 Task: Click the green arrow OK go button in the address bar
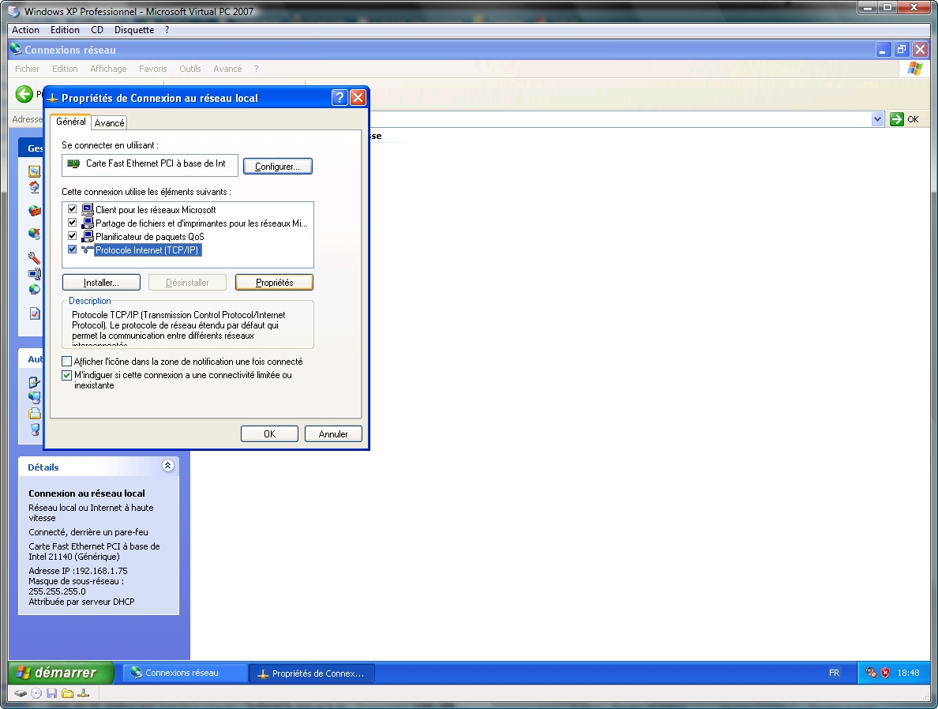pos(897,119)
